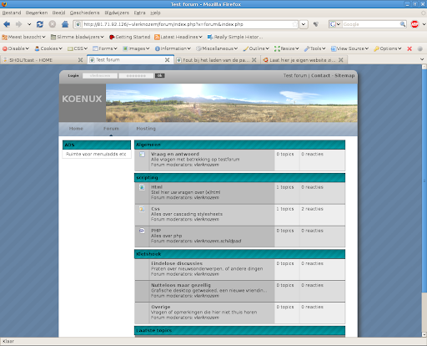427x346 pixels.
Task: Open Web Developer Cookies menu
Action: (x=48, y=48)
